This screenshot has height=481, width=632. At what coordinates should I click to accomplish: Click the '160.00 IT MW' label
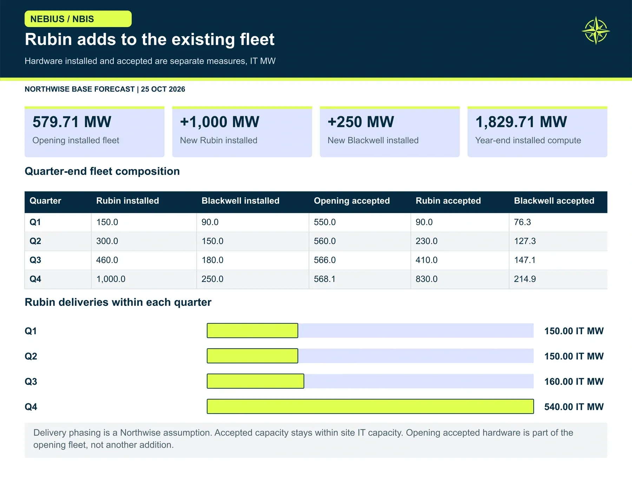click(x=574, y=382)
